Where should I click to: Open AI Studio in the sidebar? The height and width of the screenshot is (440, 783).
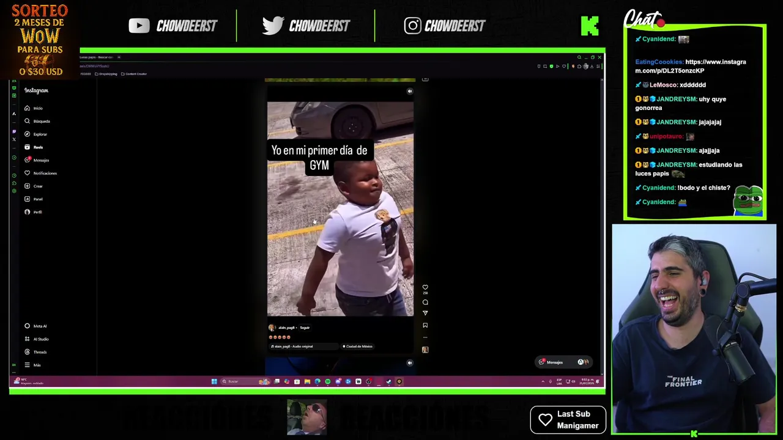click(x=37, y=339)
